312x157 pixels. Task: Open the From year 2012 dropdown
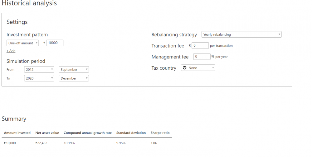pos(39,70)
